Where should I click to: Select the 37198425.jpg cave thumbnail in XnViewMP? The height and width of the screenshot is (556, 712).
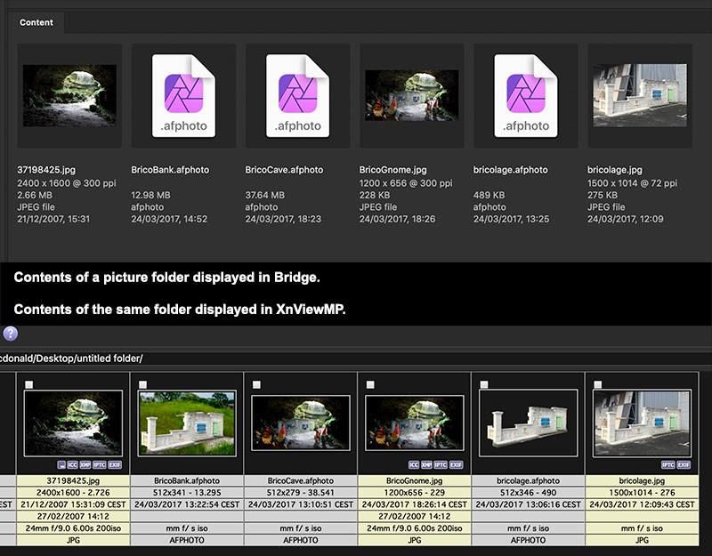click(x=73, y=423)
